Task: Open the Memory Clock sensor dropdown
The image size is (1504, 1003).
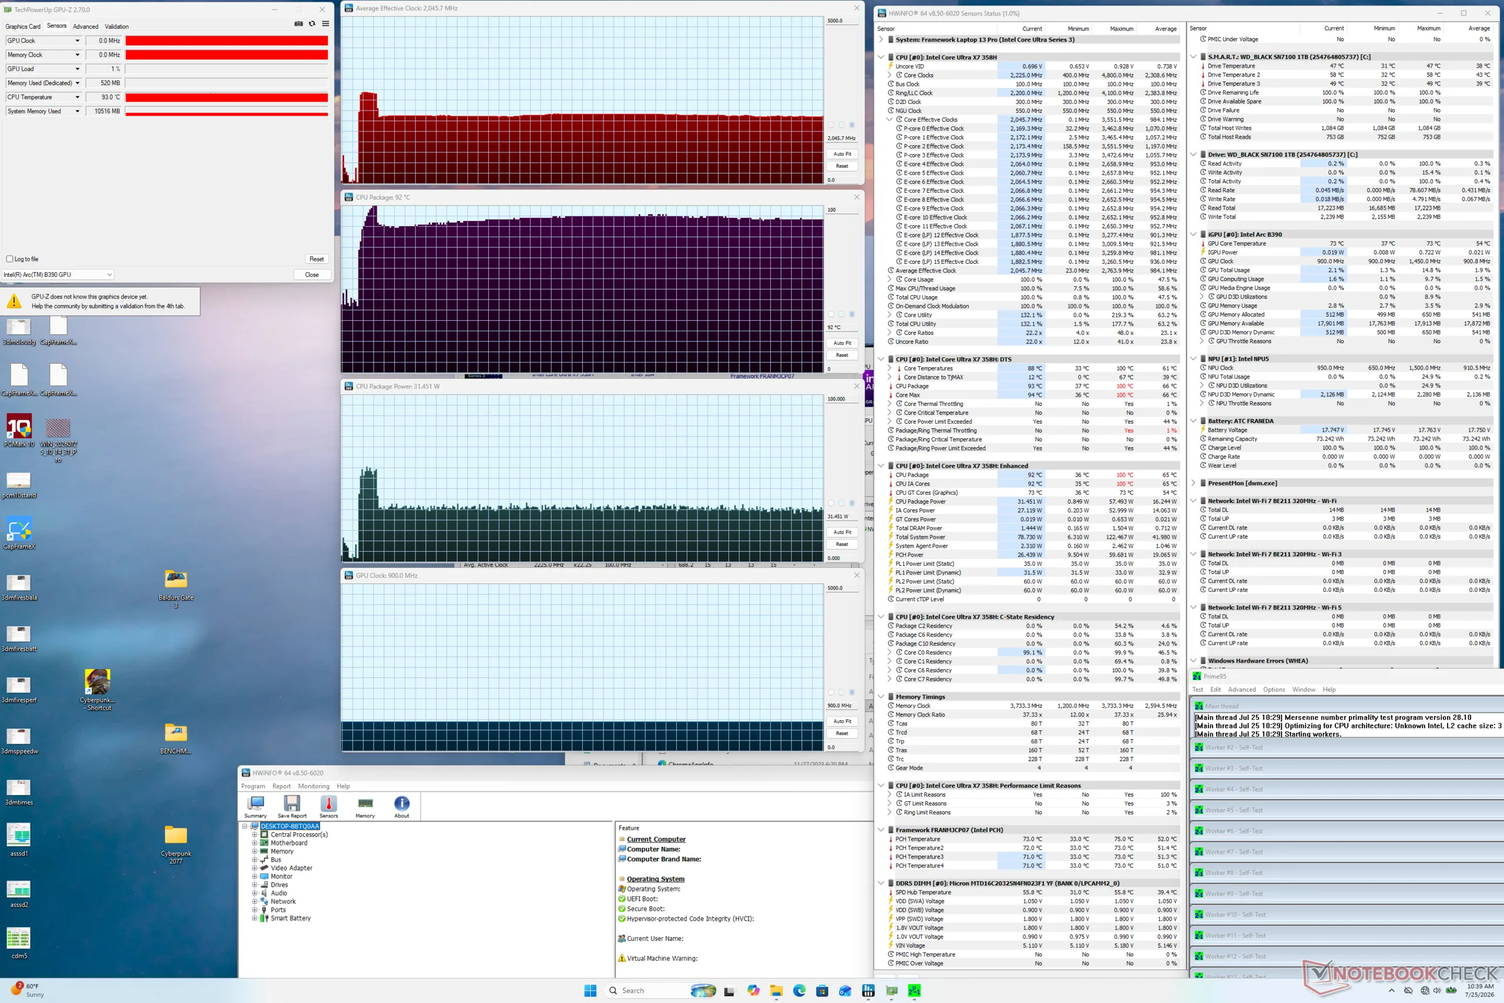Action: [x=78, y=55]
